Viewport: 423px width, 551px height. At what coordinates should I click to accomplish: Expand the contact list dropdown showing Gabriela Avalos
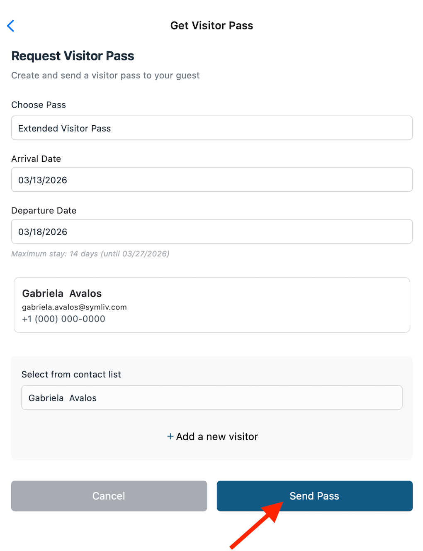point(211,397)
